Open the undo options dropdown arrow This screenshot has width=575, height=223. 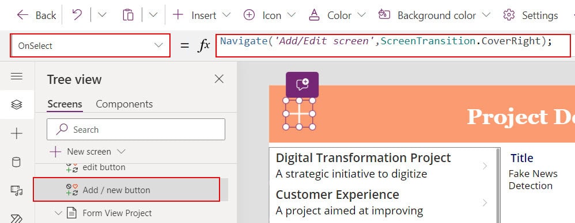tap(102, 15)
